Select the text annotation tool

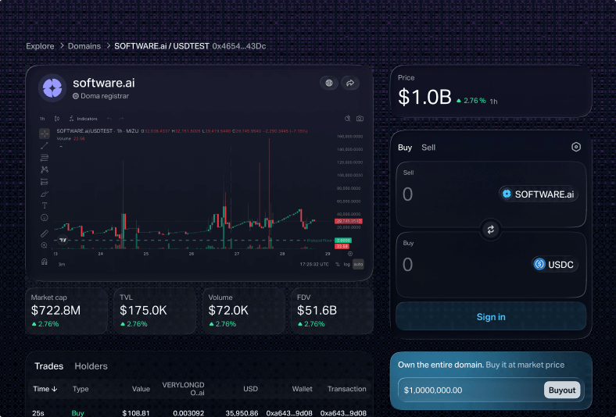(45, 205)
